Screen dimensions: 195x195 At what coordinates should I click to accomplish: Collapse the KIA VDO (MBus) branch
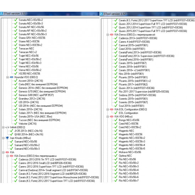pyautogui.click(x=107, y=117)
